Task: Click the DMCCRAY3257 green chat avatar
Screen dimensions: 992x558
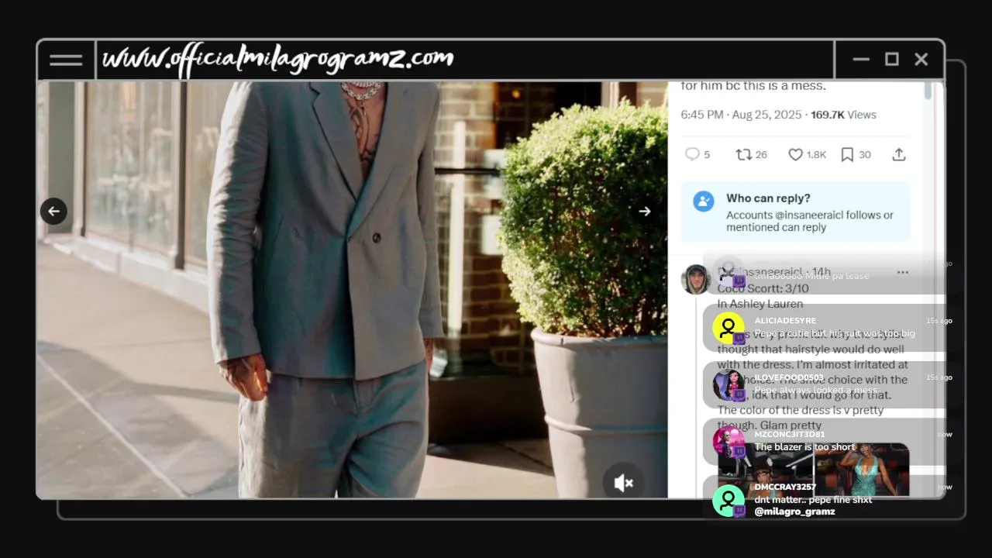Action: pos(728,501)
